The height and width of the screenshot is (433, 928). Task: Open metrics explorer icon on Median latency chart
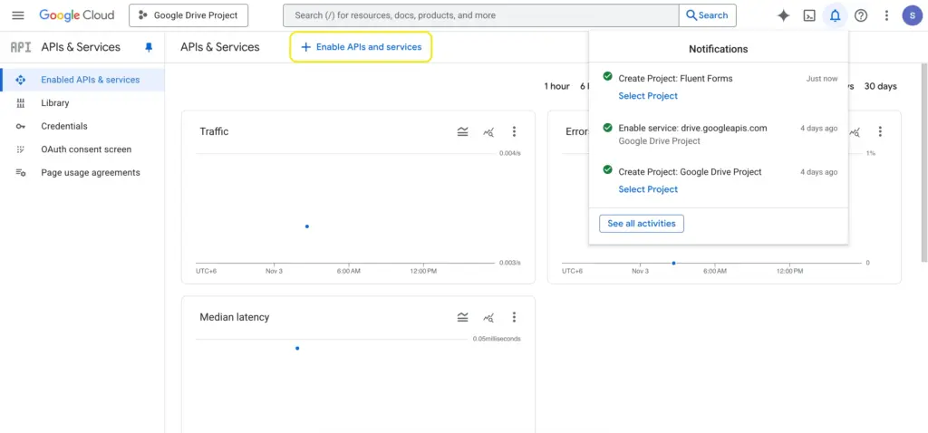pyautogui.click(x=488, y=318)
